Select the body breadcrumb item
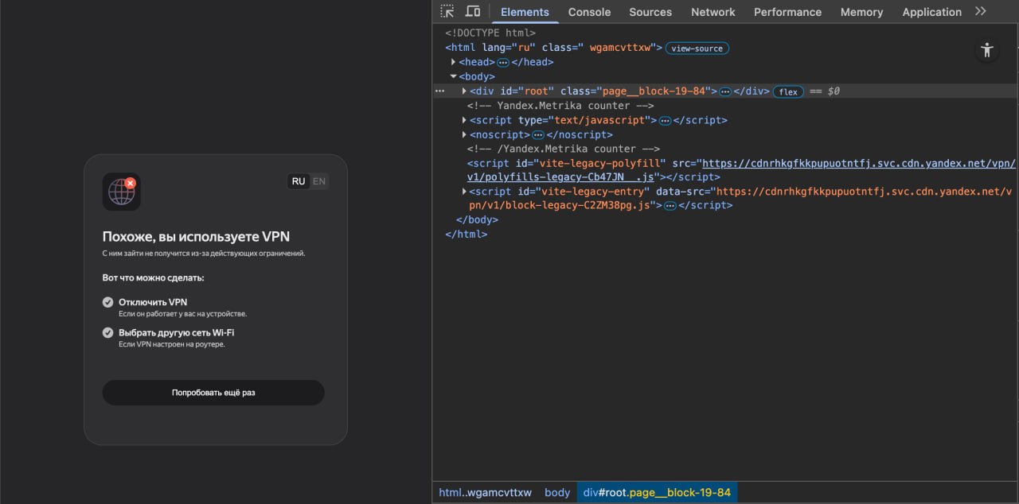This screenshot has height=504, width=1019. pyautogui.click(x=557, y=493)
